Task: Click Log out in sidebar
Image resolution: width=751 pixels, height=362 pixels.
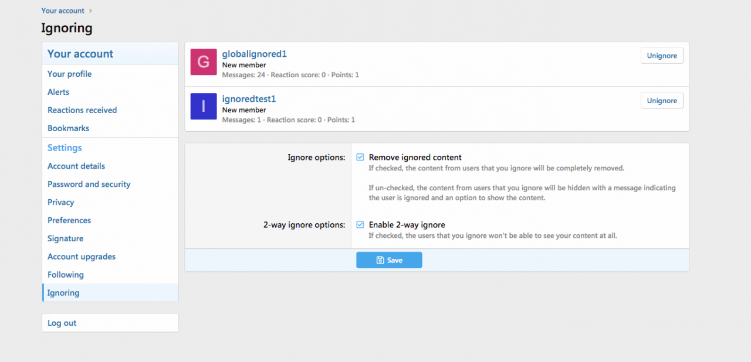Action: (x=62, y=323)
